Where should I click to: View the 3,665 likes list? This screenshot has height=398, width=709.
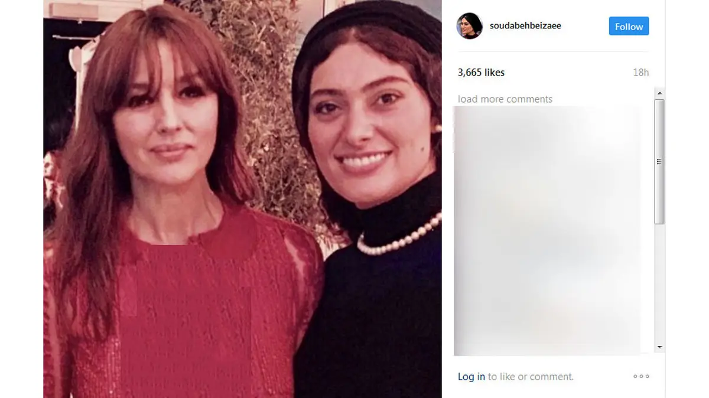click(x=481, y=73)
